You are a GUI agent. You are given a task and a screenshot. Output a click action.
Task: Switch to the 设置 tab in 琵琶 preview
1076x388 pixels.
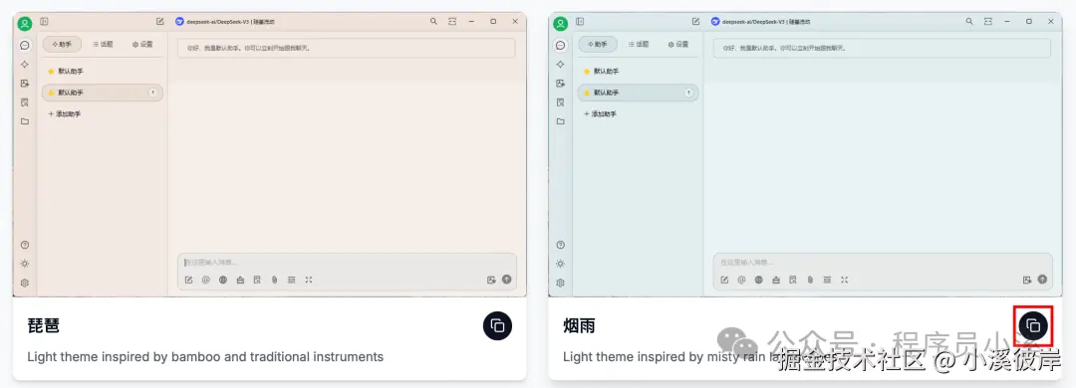(142, 44)
